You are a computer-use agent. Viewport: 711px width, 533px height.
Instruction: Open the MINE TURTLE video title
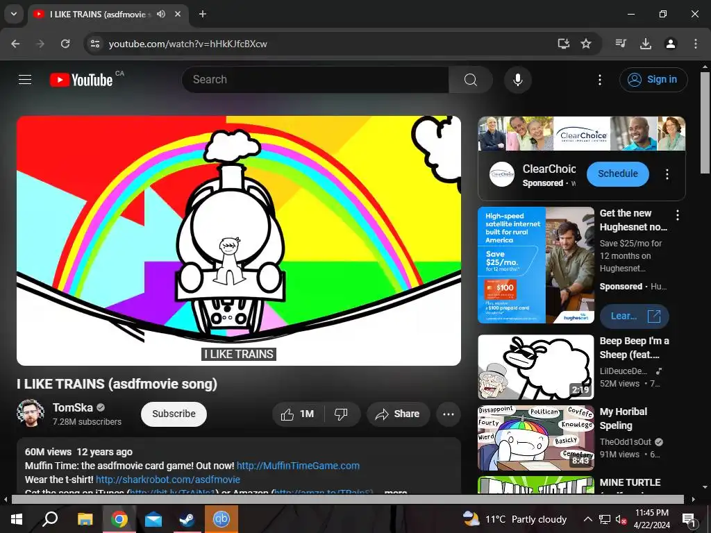[630, 483]
